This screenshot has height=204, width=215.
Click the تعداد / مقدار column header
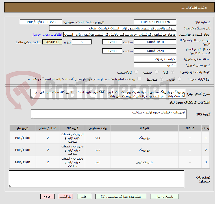48,128
